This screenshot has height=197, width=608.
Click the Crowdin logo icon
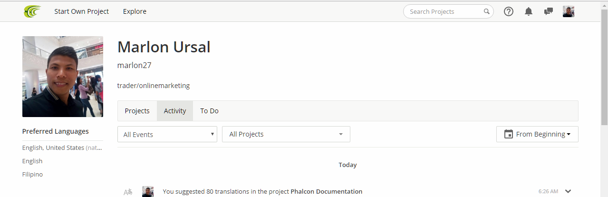[32, 11]
